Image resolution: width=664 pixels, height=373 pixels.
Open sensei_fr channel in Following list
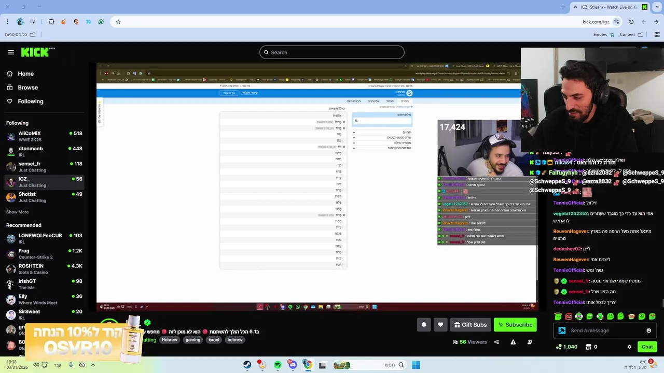click(x=44, y=167)
